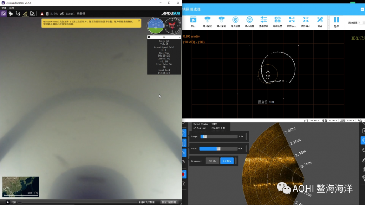Open the Analyze log inspection icon

pos(32,14)
